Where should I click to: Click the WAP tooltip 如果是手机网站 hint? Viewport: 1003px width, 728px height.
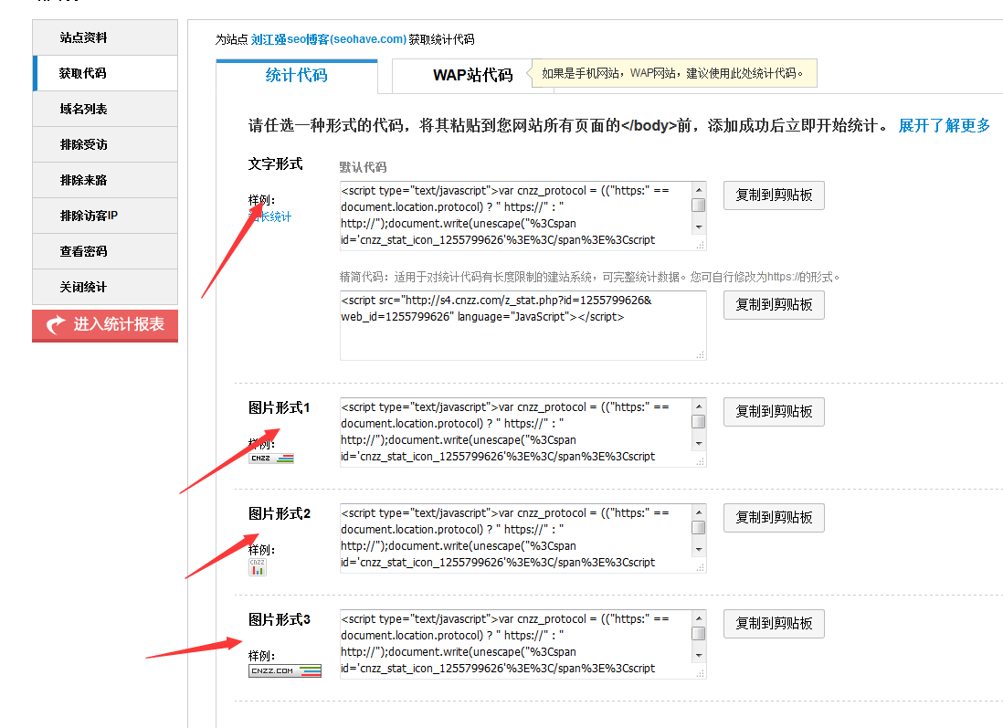coord(672,74)
